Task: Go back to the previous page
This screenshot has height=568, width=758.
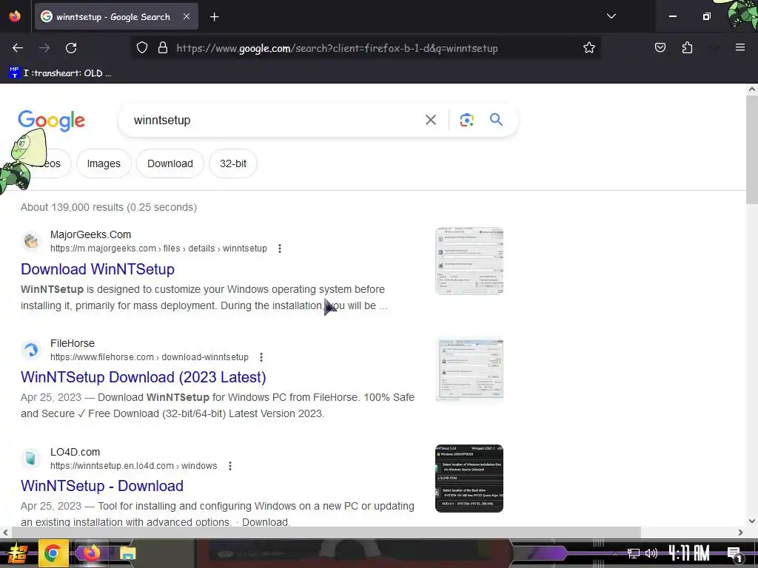Action: (18, 48)
